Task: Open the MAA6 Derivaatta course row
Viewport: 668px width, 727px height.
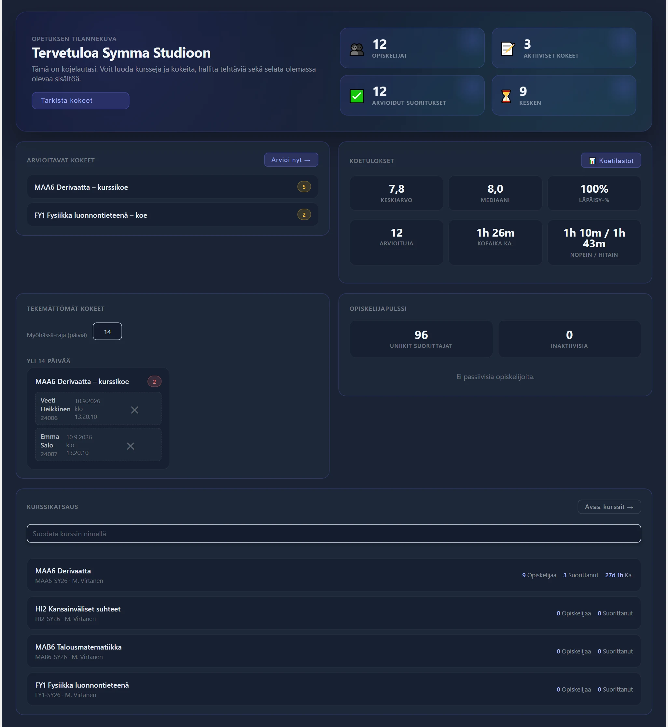Action: tap(334, 575)
